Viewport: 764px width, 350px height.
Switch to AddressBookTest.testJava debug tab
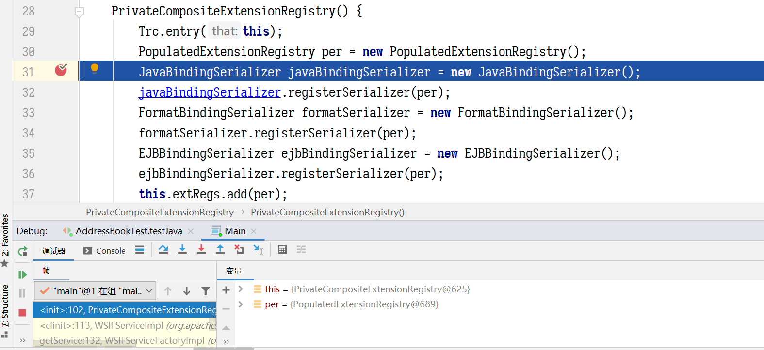[x=128, y=231]
